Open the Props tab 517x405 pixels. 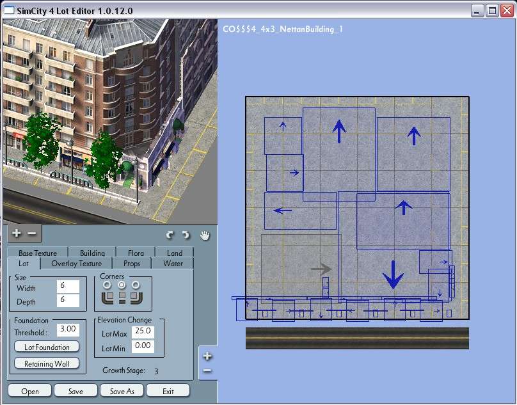pos(132,264)
